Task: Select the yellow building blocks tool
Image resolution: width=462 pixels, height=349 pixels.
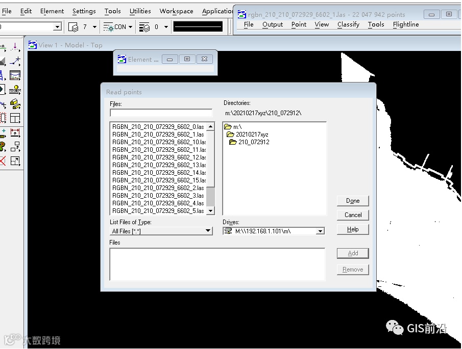Action: 15,104
